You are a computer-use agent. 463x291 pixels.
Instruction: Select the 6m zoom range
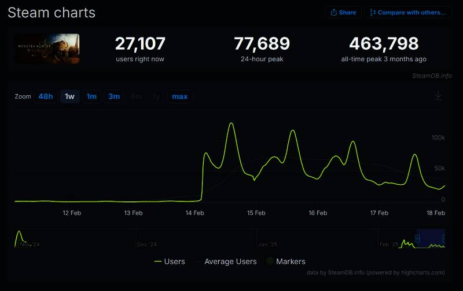point(136,96)
